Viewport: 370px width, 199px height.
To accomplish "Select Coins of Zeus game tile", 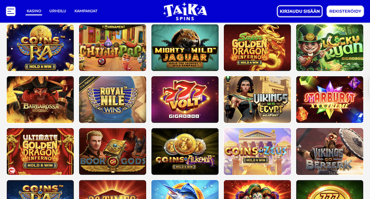I will point(257,151).
